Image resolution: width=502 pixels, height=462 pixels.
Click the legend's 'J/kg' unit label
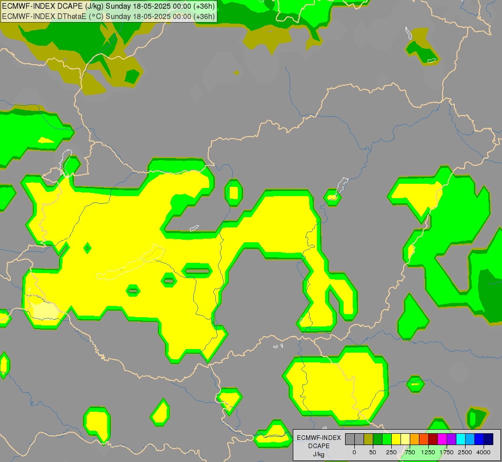point(318,454)
